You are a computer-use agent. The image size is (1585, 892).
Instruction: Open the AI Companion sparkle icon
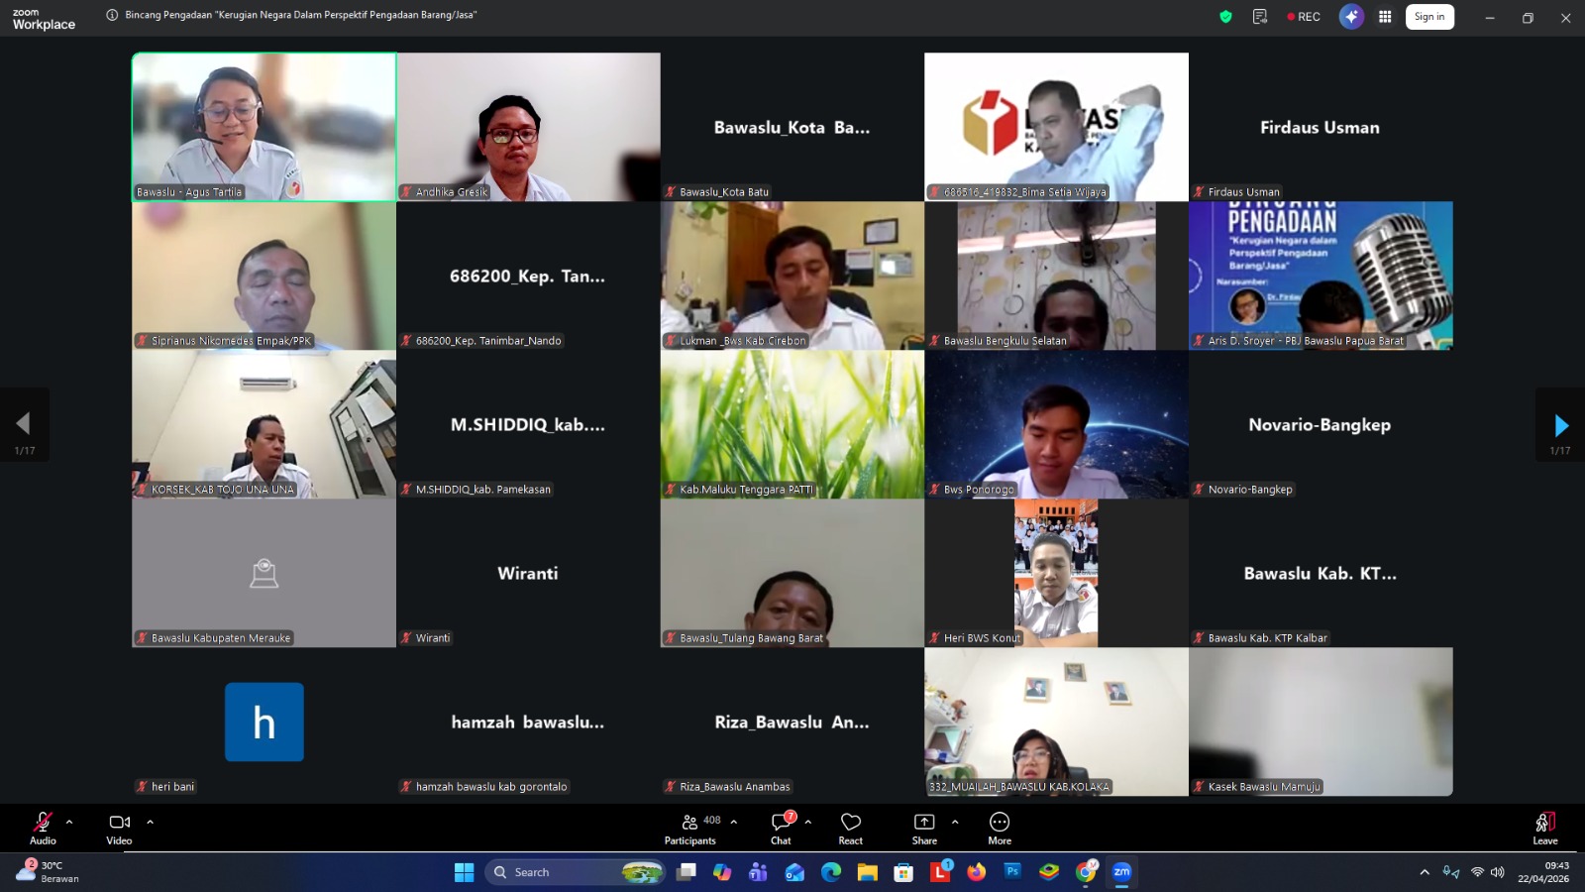pyautogui.click(x=1351, y=17)
